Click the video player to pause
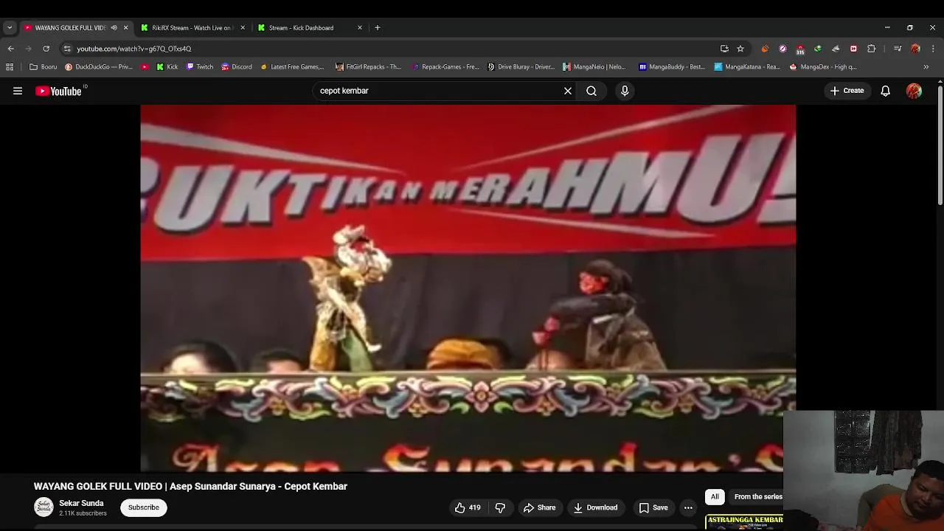This screenshot has width=944, height=531. click(x=468, y=288)
